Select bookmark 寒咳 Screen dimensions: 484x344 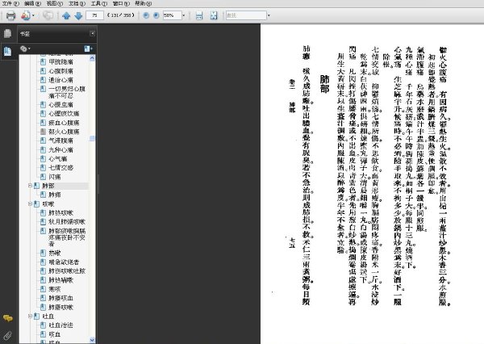[x=55, y=289]
